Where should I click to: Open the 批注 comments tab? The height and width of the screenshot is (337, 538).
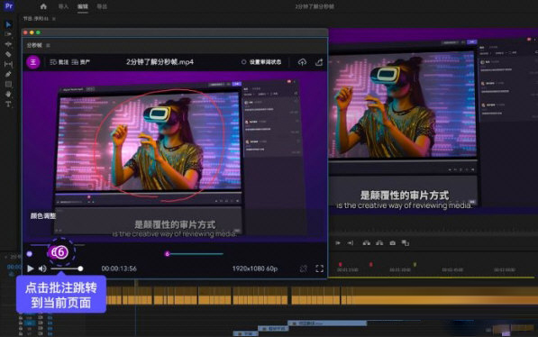coord(59,62)
